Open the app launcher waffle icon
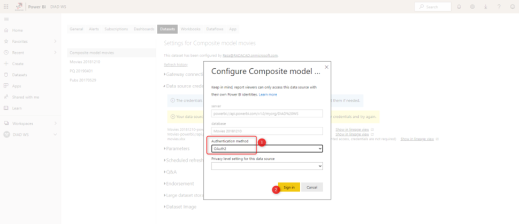The width and height of the screenshot is (519, 224). point(6,6)
